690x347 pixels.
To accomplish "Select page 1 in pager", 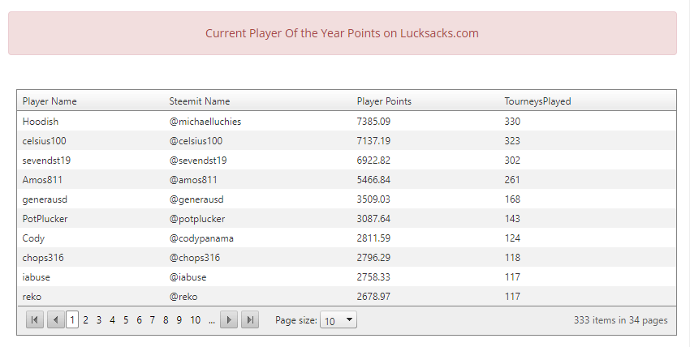I will tap(72, 319).
